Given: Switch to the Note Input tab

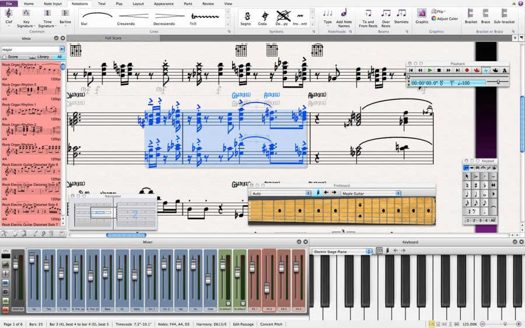Looking at the screenshot, I should [52, 3].
